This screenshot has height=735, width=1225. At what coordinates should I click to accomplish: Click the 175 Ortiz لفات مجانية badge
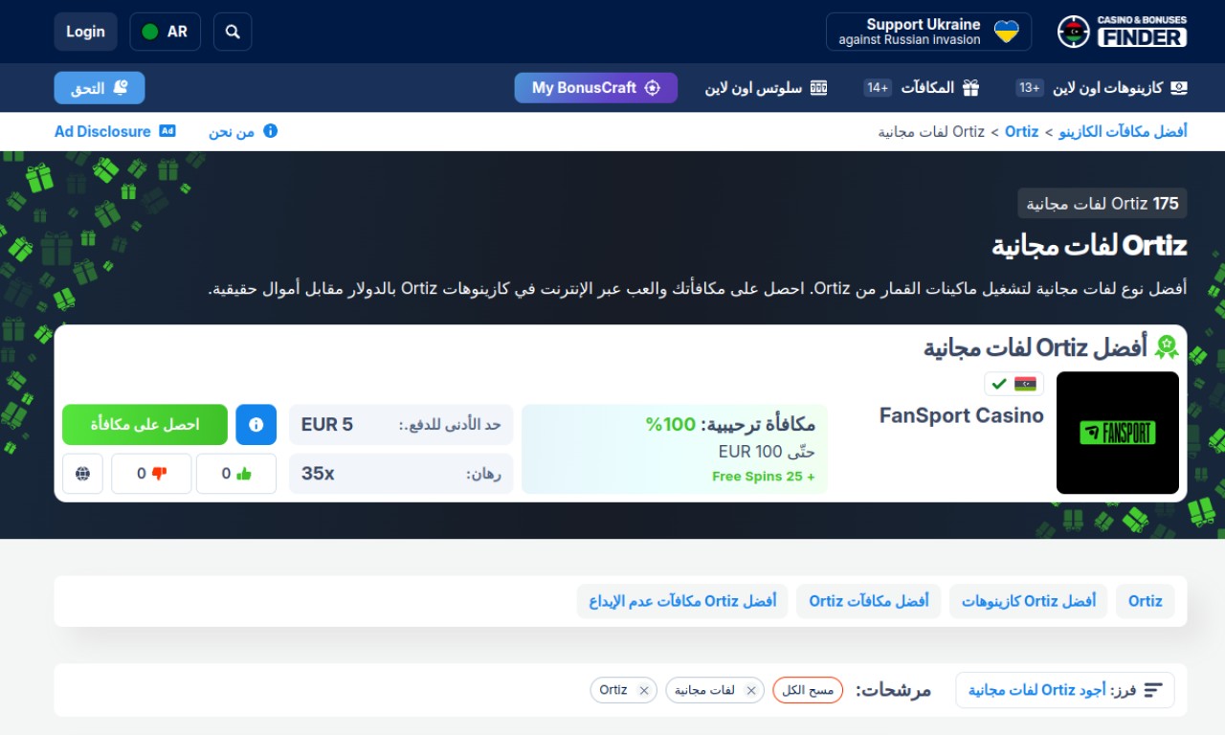click(x=1102, y=204)
